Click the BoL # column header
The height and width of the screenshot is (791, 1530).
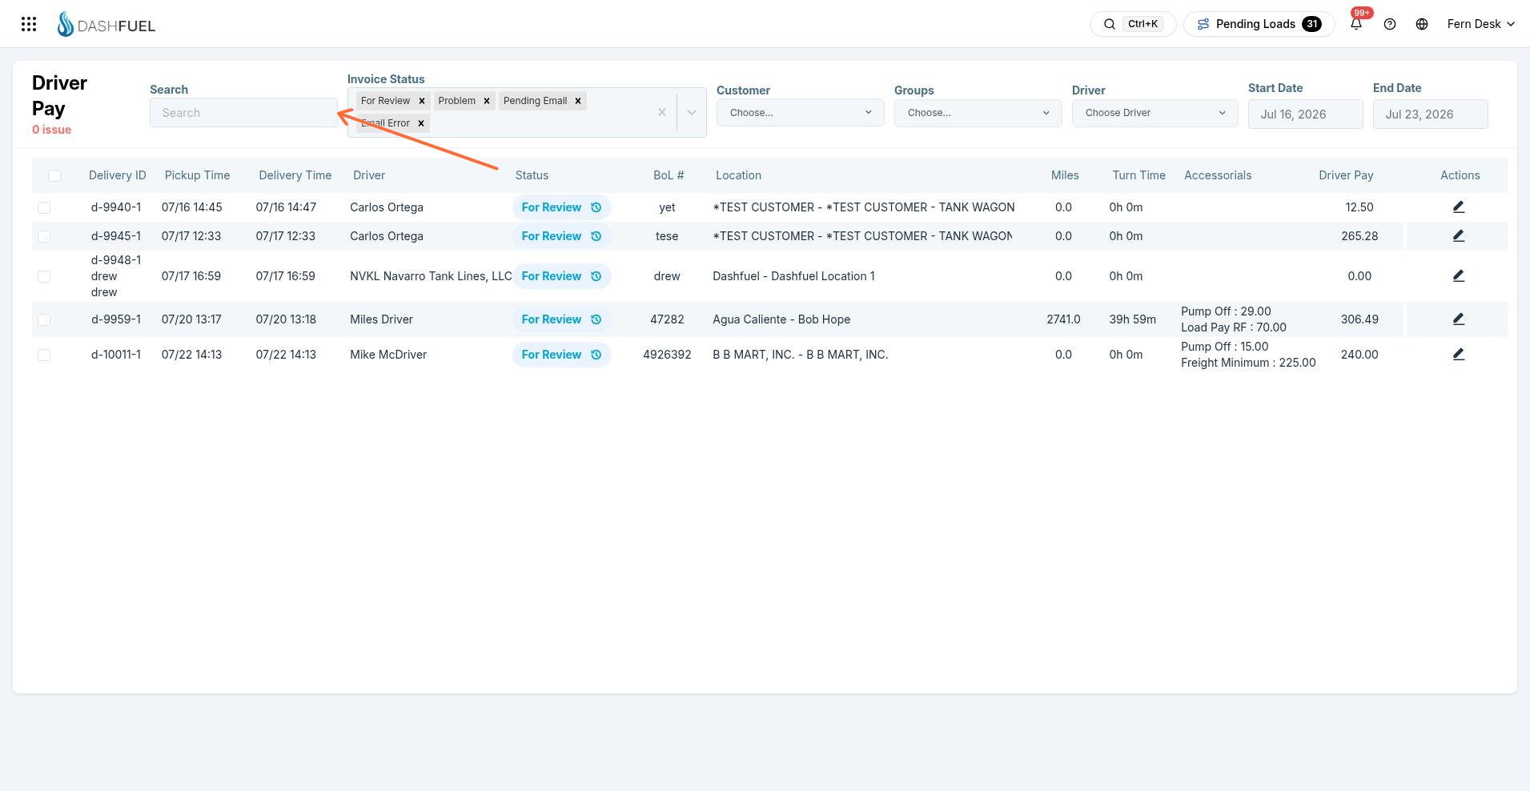pyautogui.click(x=669, y=175)
